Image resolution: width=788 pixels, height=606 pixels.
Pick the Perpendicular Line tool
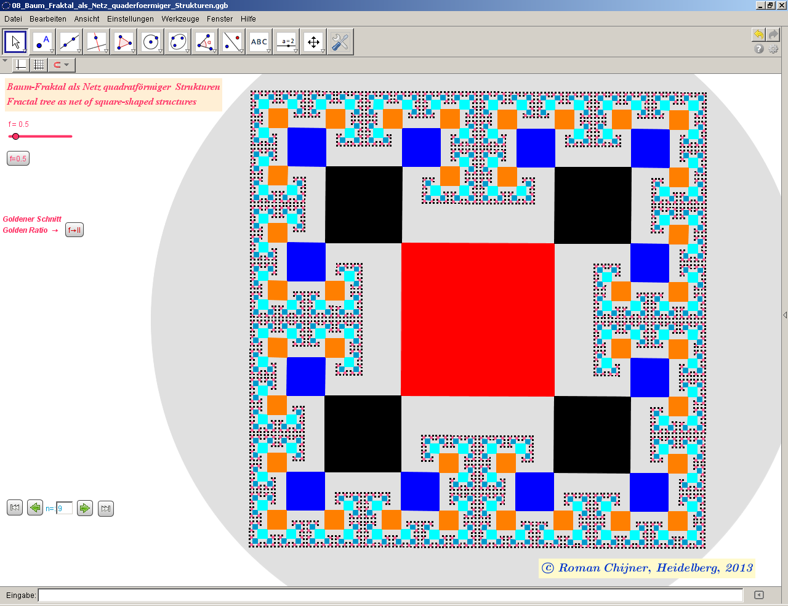(x=97, y=42)
